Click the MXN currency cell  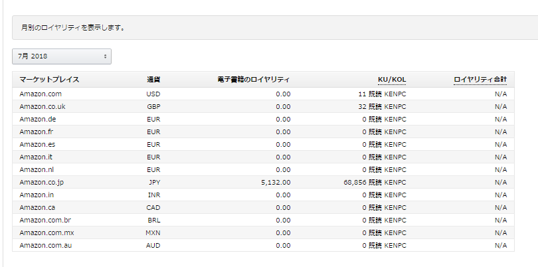coord(153,233)
